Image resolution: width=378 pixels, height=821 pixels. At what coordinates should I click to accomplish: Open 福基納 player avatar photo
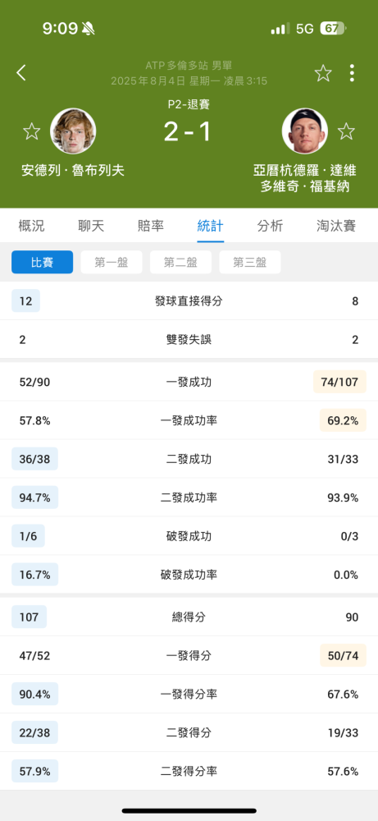coord(305,131)
